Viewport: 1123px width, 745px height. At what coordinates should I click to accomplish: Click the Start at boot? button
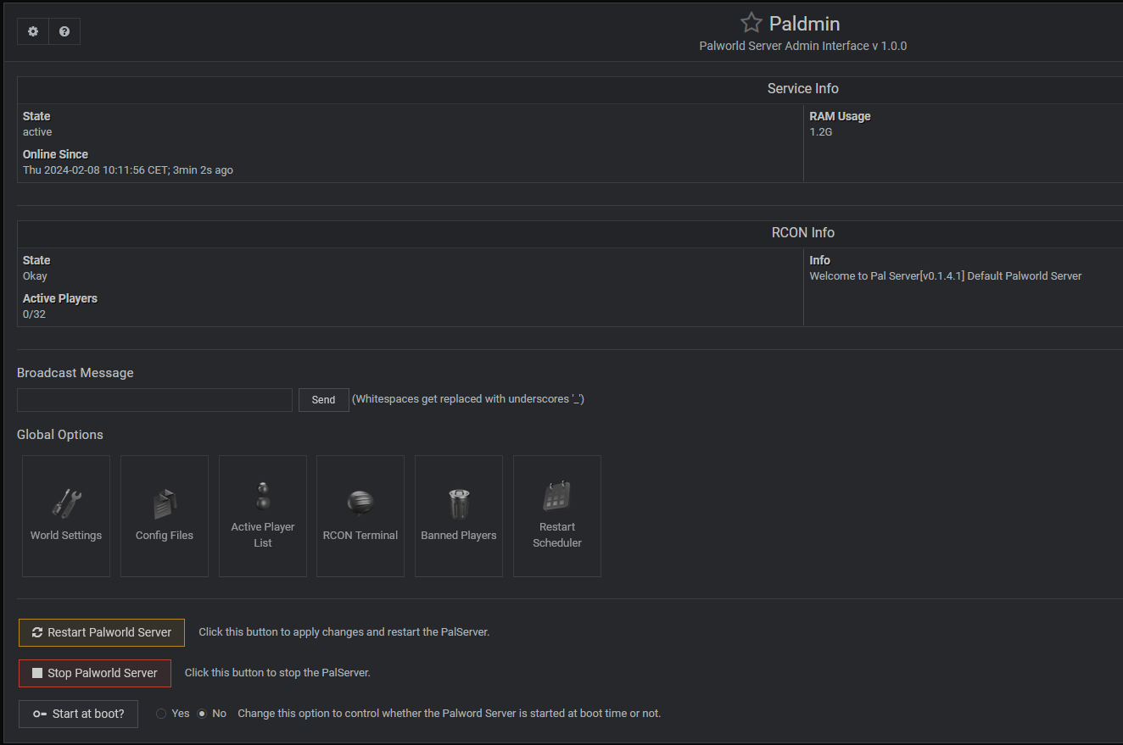pyautogui.click(x=78, y=714)
